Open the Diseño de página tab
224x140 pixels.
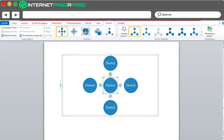tap(40, 23)
